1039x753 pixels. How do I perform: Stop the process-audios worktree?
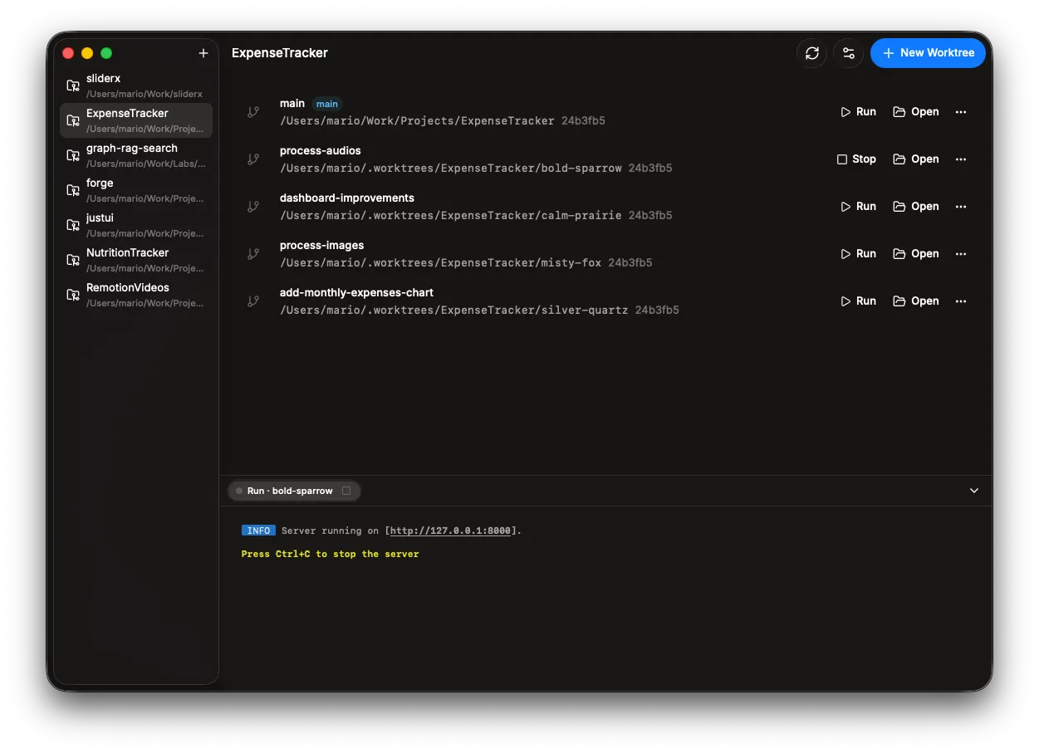(x=856, y=159)
